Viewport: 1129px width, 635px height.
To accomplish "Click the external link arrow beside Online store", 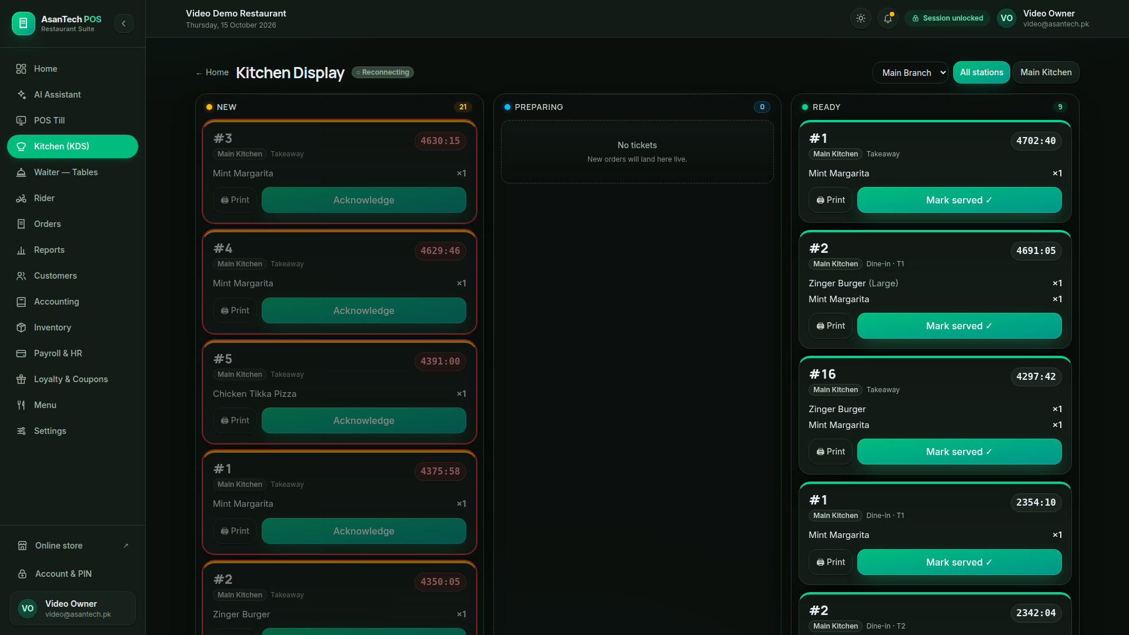I will 126,546.
